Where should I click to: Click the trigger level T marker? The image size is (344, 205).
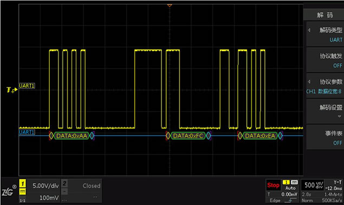11,90
